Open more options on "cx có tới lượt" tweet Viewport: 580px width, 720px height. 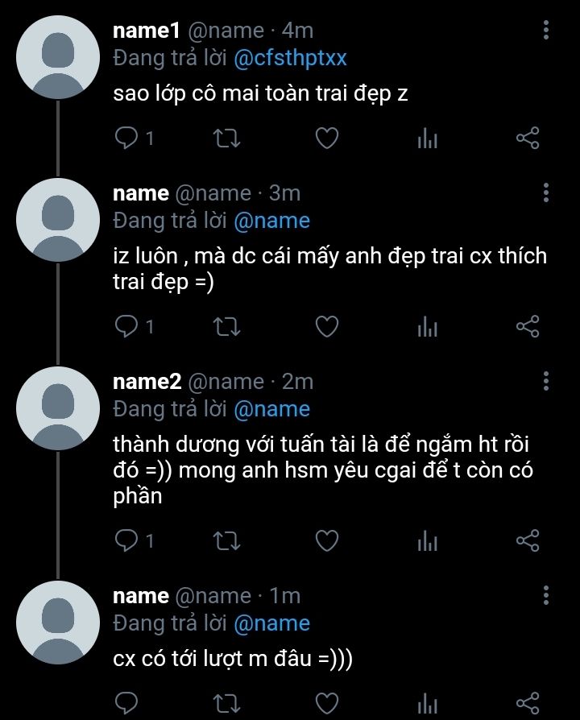coord(546,596)
